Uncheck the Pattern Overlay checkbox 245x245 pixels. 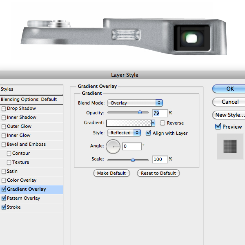pyautogui.click(x=4, y=198)
